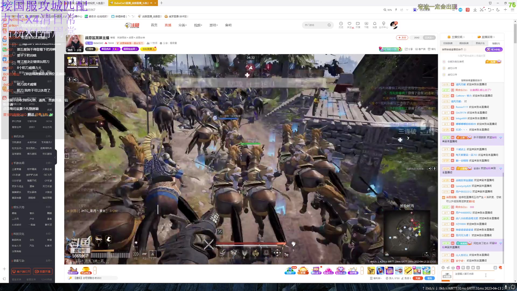Viewport: 517px width, 291px height.
Task: Toggle the 已关注 followed button
Action: pyautogui.click(x=429, y=37)
